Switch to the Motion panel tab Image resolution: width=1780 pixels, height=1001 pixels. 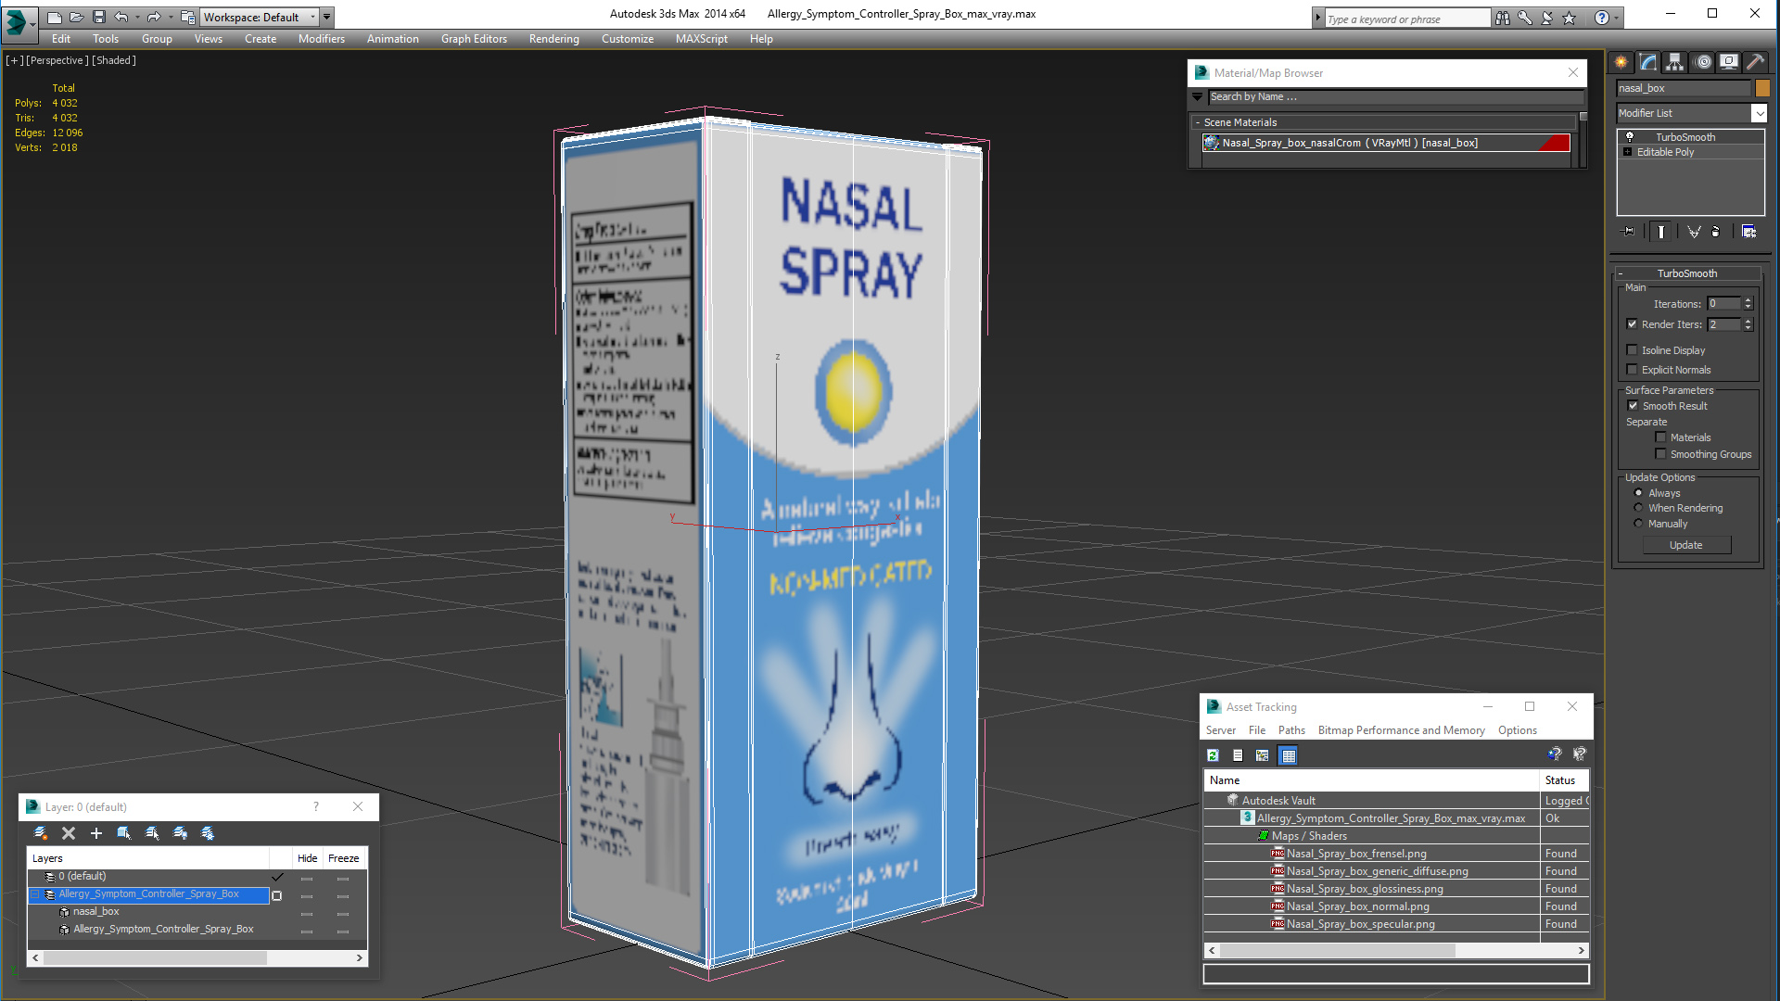point(1702,62)
